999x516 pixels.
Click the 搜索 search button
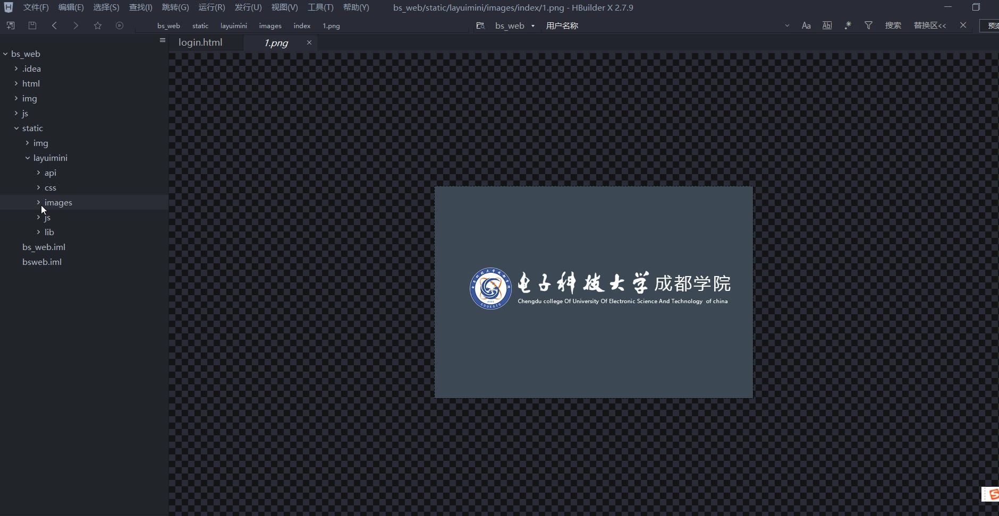pos(893,25)
